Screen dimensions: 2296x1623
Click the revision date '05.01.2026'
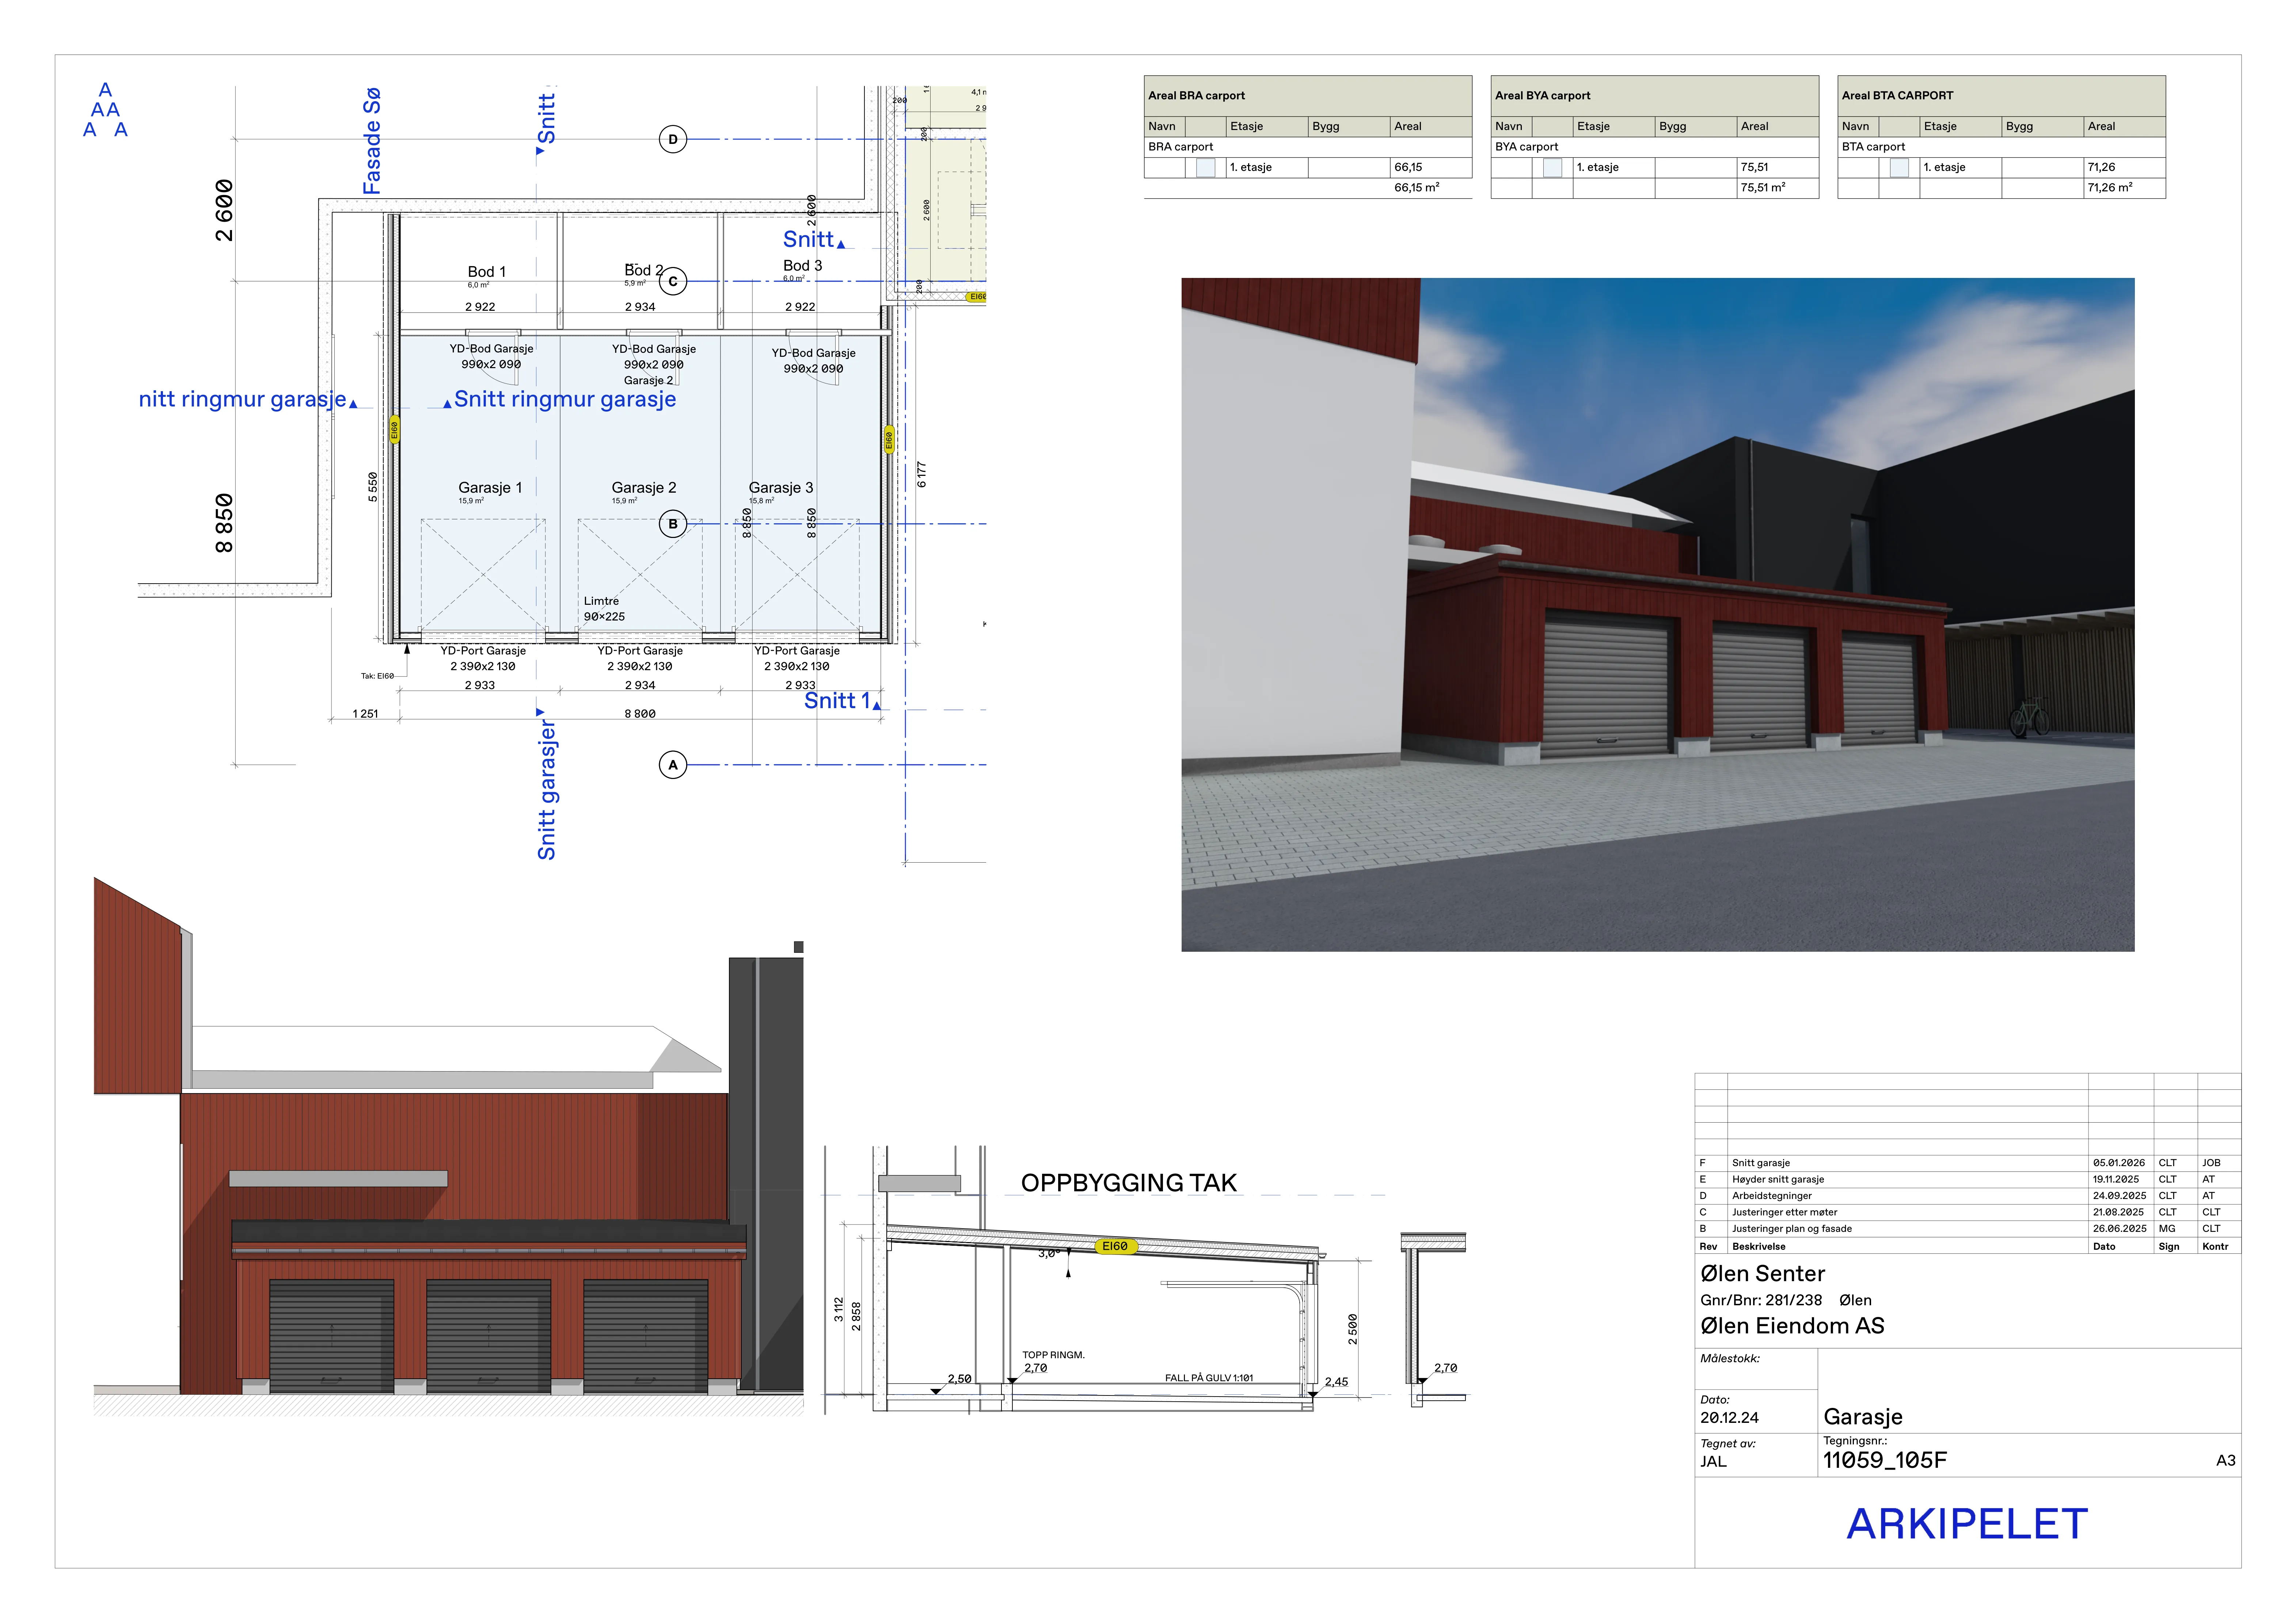click(x=2119, y=1163)
